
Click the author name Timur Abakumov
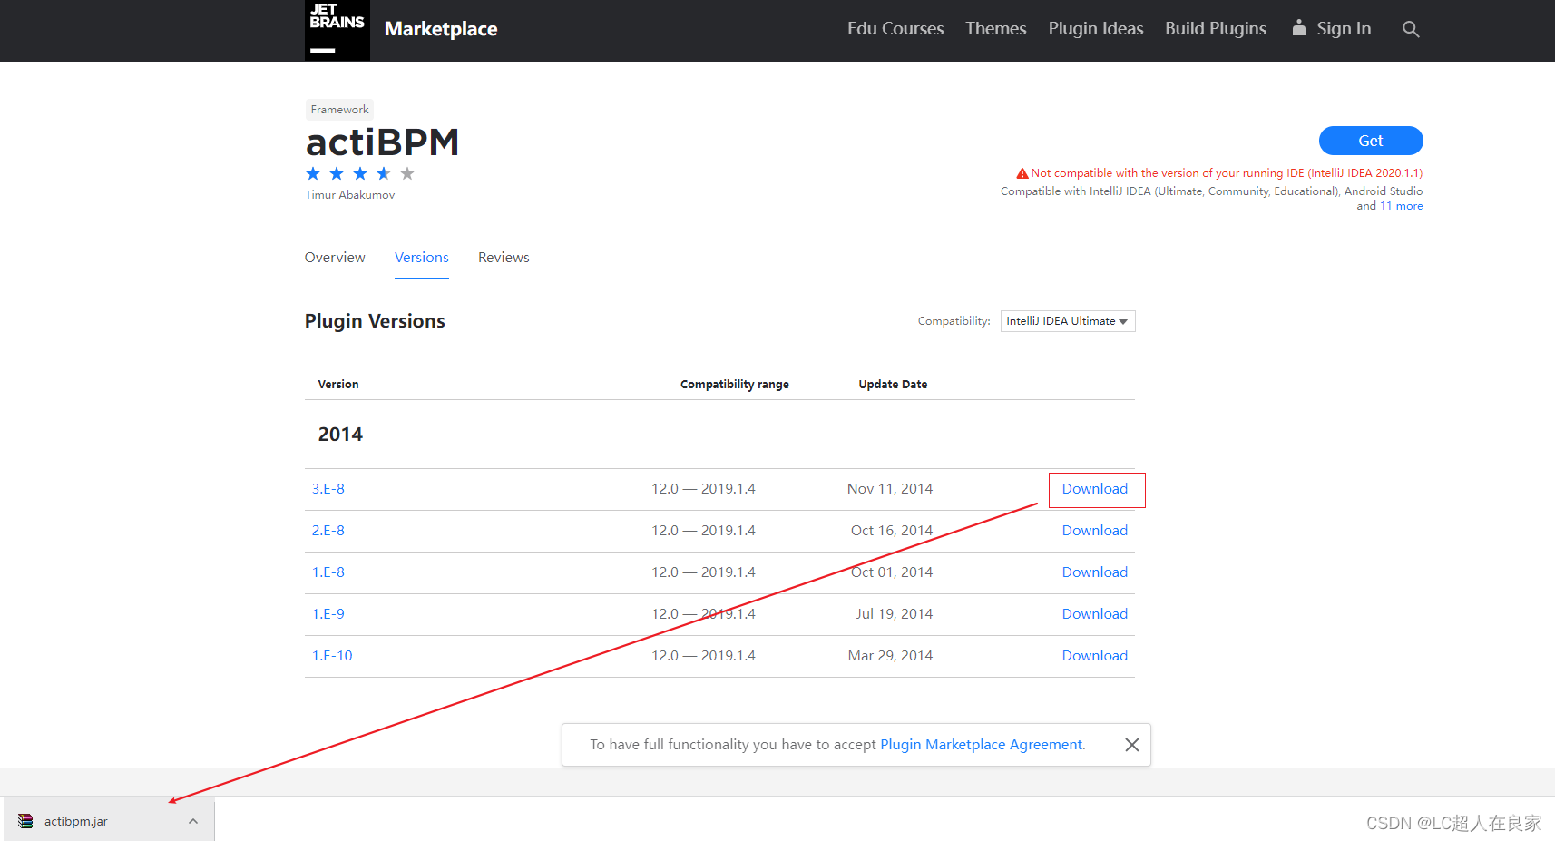350,195
